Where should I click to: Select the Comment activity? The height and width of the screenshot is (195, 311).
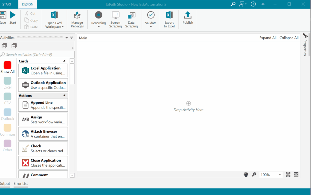(43, 174)
